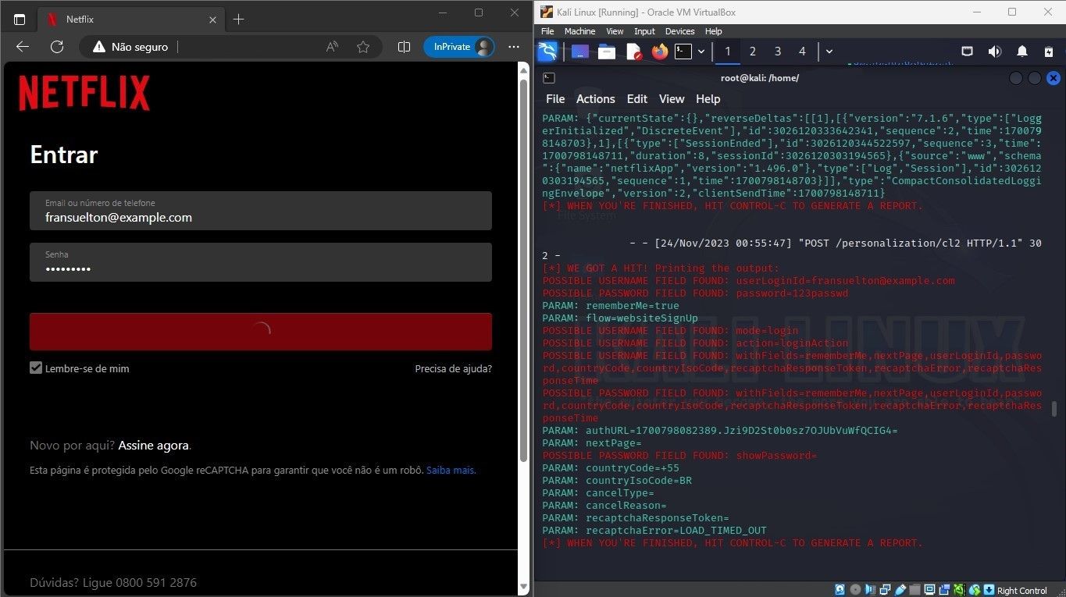Open the Precisa de ajuda? link
Viewport: 1066px width, 597px height.
[454, 368]
